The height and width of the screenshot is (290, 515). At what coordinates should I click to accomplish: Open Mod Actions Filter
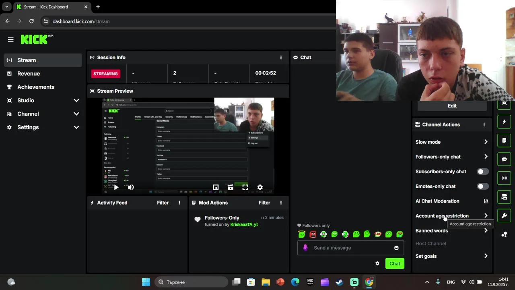(264, 203)
